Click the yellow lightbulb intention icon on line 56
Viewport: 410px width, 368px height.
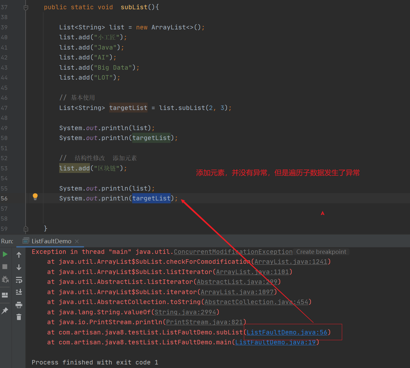click(35, 197)
